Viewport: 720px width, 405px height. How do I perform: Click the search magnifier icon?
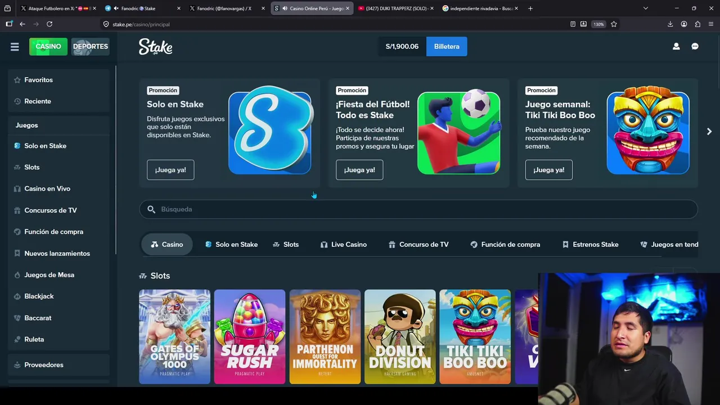151,209
